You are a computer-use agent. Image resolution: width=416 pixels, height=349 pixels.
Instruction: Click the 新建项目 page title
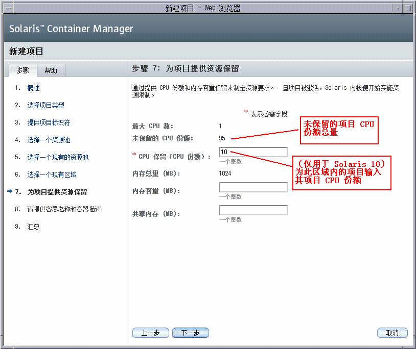point(26,51)
